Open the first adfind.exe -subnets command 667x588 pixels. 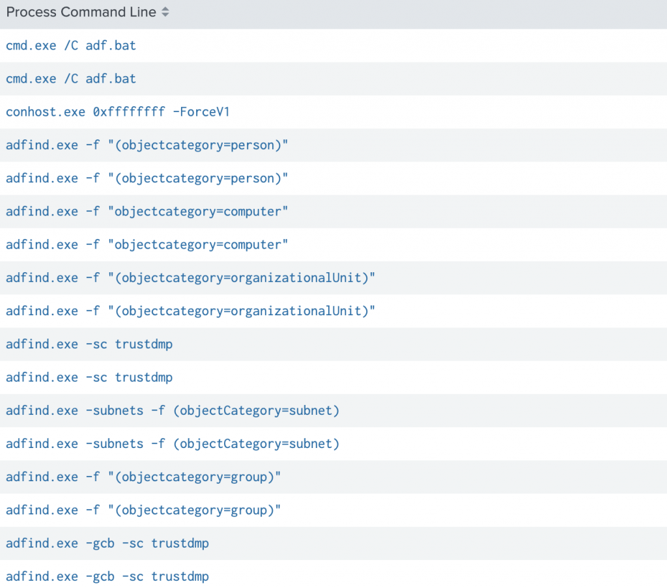click(173, 411)
